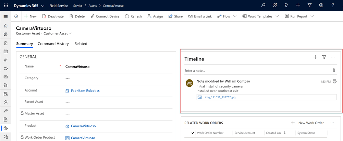Add a timeline record with plus icon
Viewport: 343px width, 141px height.
[316, 57]
